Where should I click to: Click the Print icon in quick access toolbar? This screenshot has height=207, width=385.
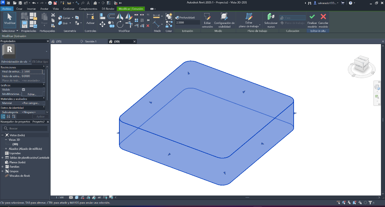click(x=50, y=3)
